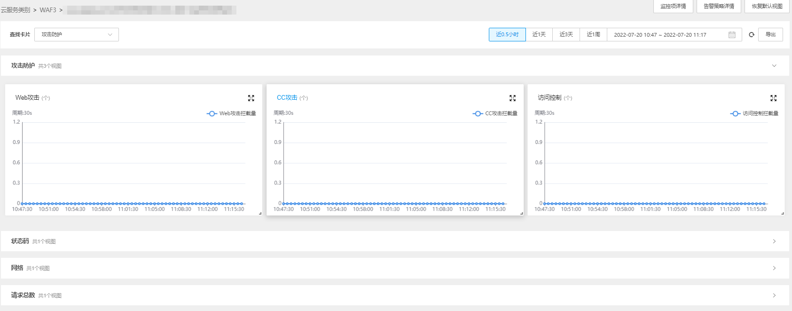This screenshot has width=792, height=311.
Task: Click the CC攻击 chart title
Action: (x=287, y=97)
